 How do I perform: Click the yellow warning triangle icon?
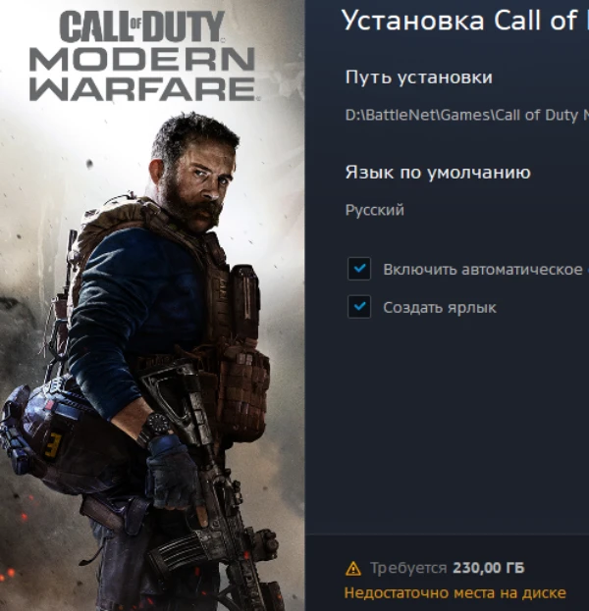[x=353, y=569]
